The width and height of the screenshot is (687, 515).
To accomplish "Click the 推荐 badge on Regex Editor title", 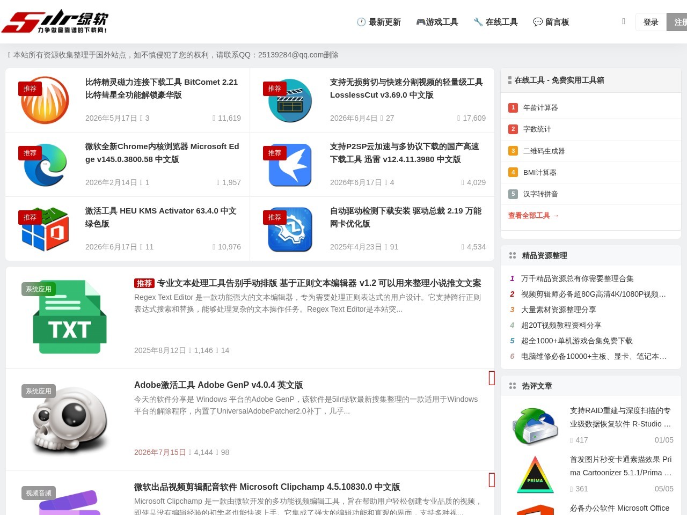I will 144,283.
